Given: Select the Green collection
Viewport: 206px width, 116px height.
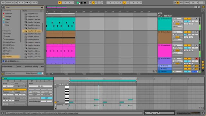Looking at the screenshot, I should click(8, 19).
